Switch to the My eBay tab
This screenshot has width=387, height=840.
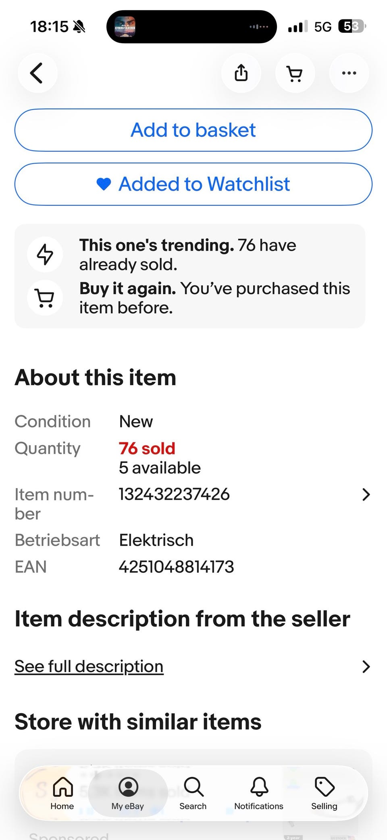(x=128, y=793)
